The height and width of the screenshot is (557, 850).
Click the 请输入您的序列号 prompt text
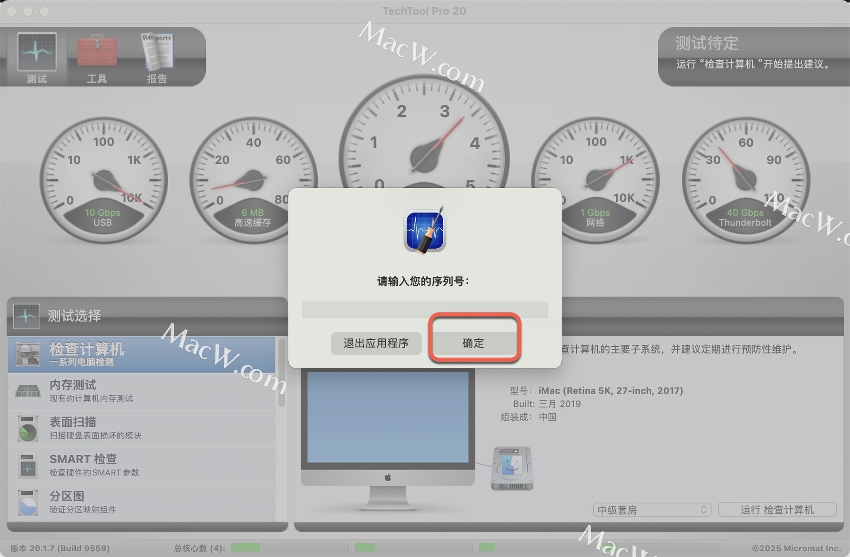click(423, 281)
